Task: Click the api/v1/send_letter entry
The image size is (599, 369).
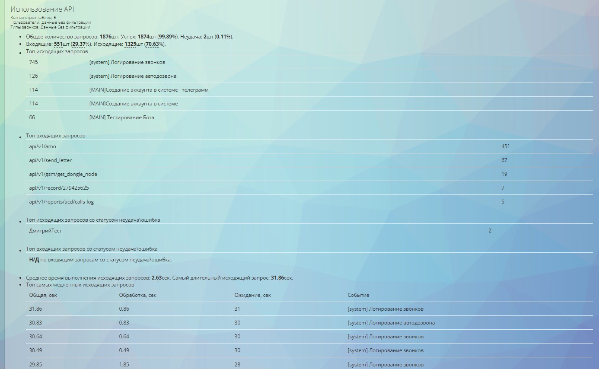Action: click(x=50, y=160)
